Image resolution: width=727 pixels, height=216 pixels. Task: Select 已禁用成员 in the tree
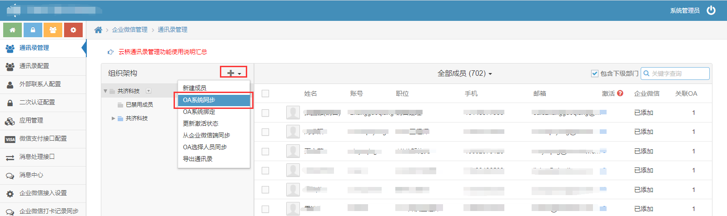[139, 105]
